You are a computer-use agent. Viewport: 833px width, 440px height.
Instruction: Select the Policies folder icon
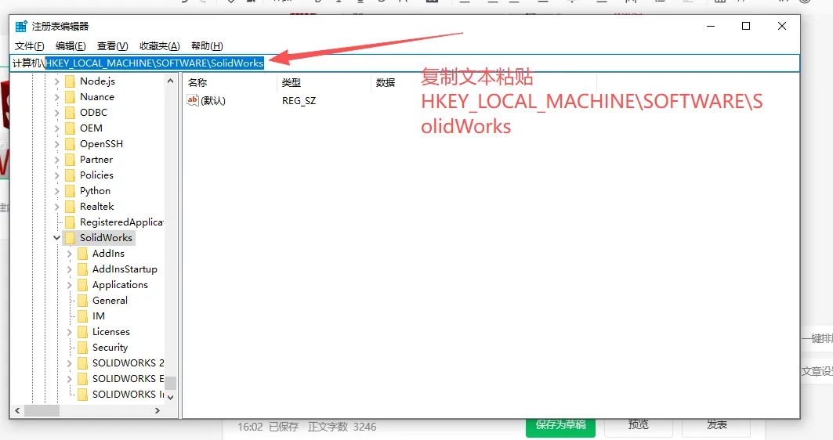tap(70, 175)
